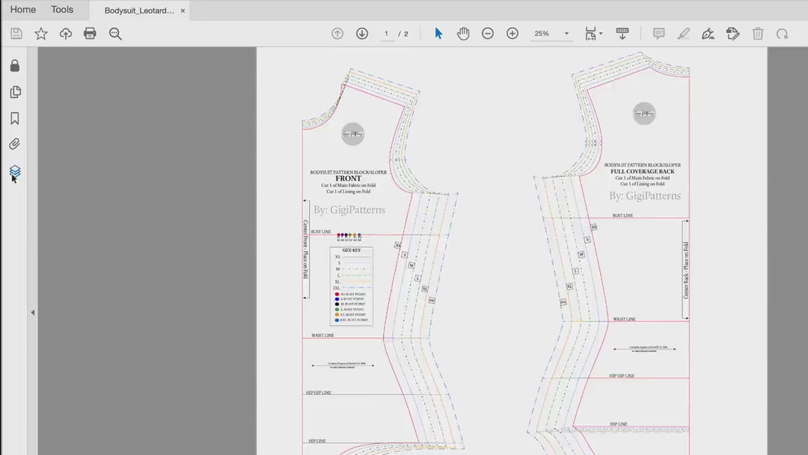The width and height of the screenshot is (808, 455).
Task: Show the page thumbnails panel
Action: (x=14, y=91)
